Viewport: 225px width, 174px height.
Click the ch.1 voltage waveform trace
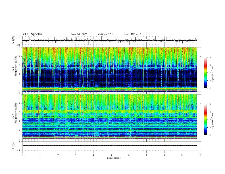pos(109,40)
